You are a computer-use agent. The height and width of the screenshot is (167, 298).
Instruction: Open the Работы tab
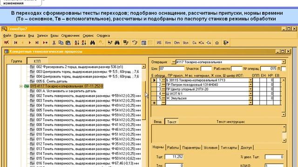click(x=173, y=148)
